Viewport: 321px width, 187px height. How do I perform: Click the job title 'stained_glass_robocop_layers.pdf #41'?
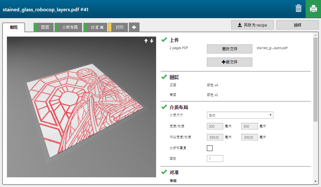tap(45, 10)
